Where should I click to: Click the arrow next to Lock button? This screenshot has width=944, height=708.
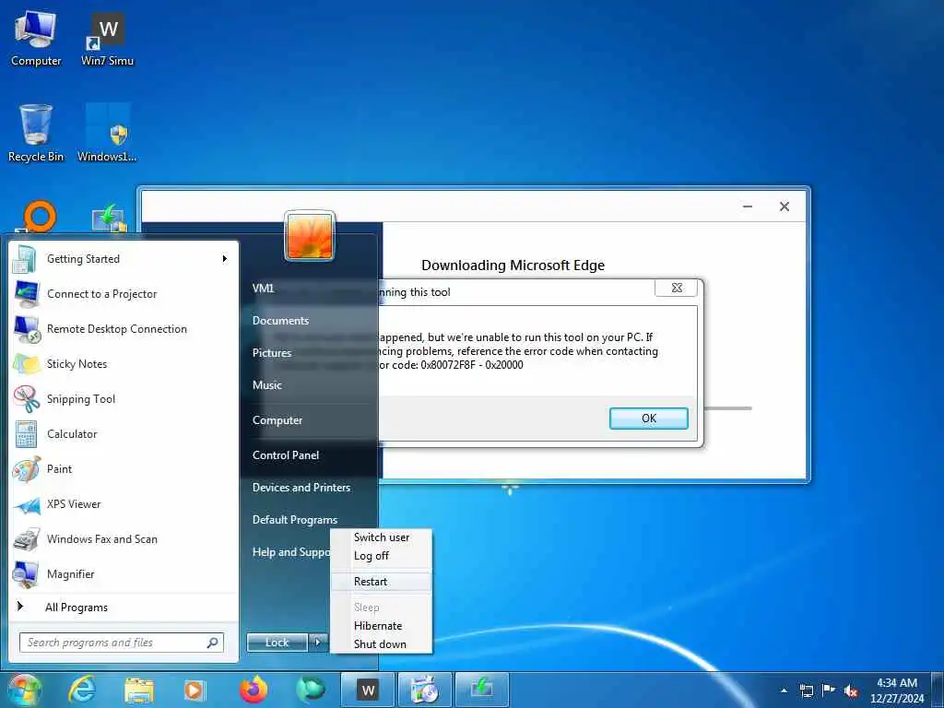pyautogui.click(x=318, y=643)
